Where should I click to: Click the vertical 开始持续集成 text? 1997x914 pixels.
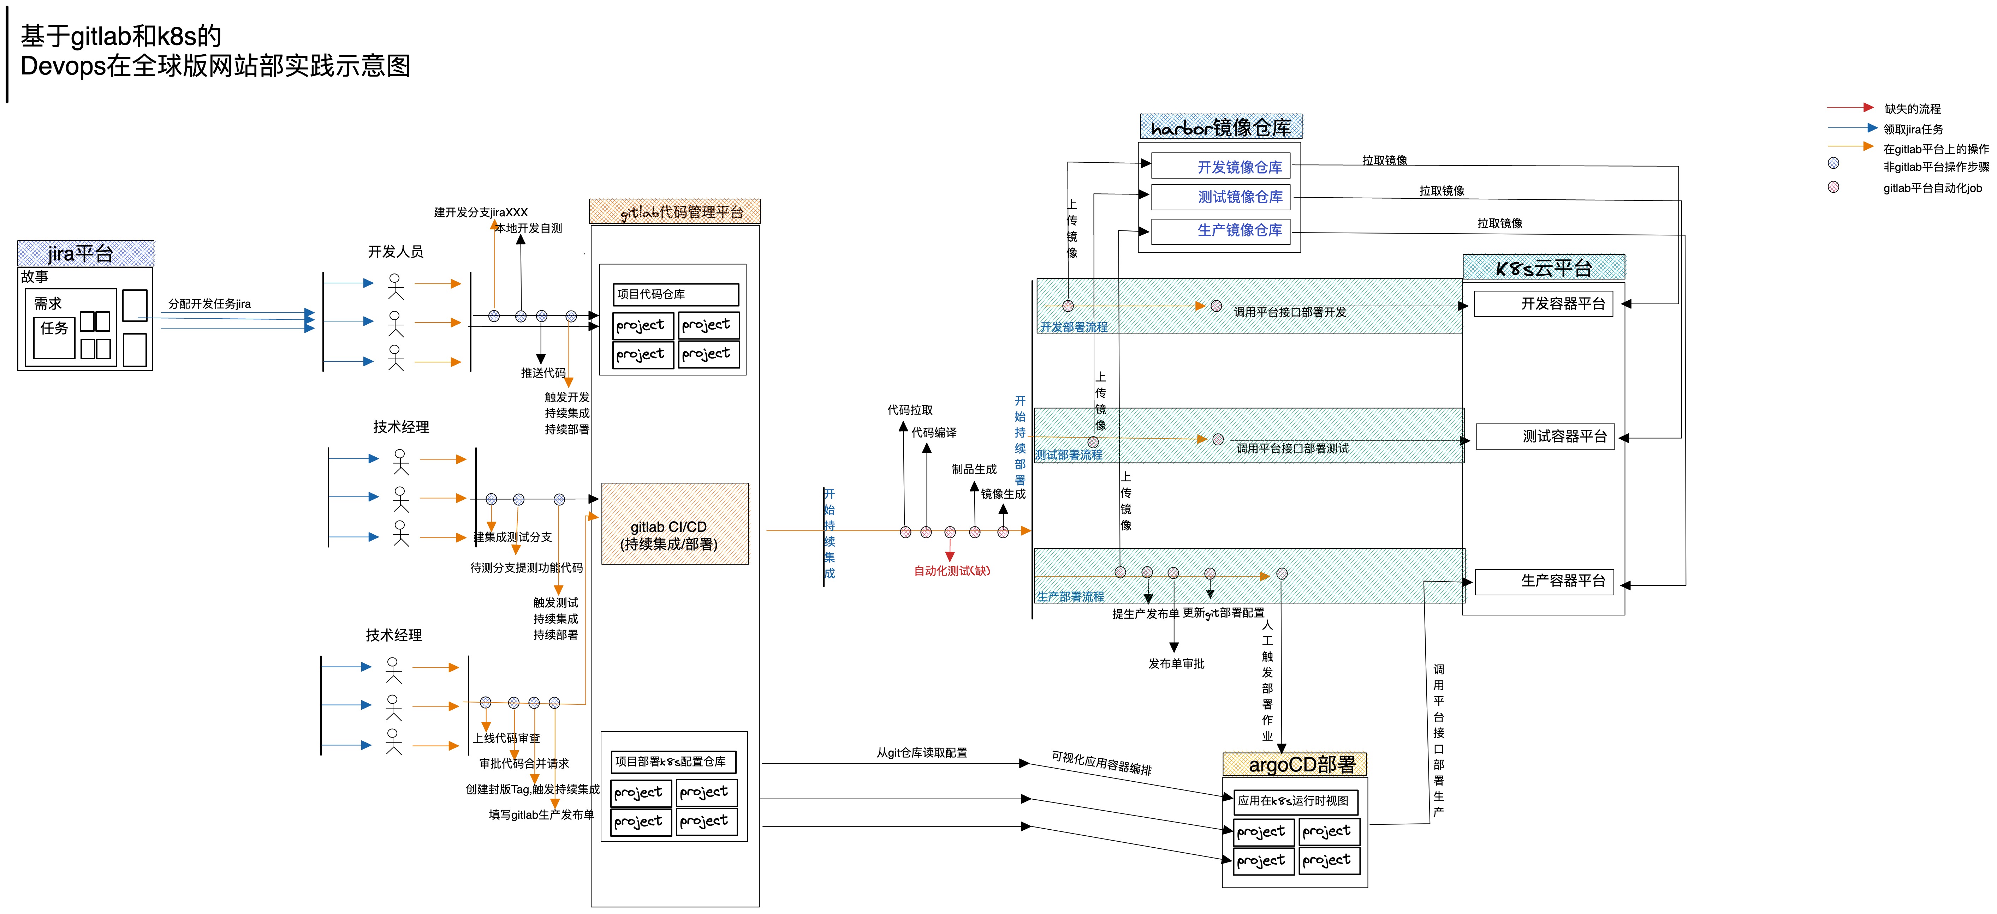pos(830,533)
